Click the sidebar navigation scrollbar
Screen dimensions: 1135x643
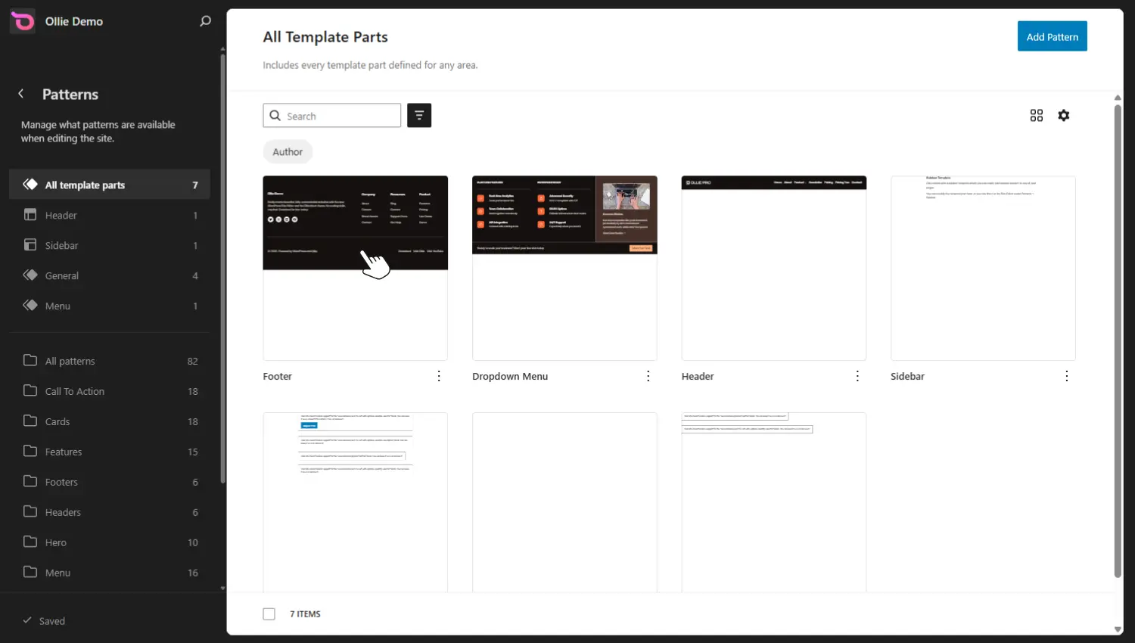click(222, 269)
